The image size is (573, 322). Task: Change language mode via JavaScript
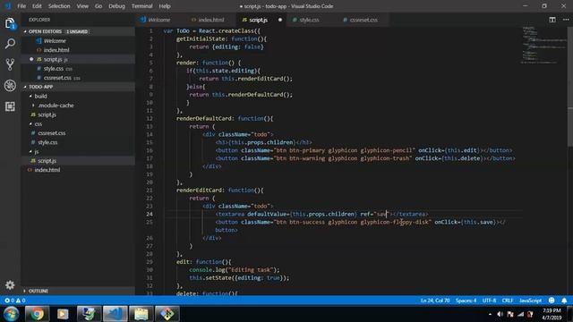tap(530, 301)
